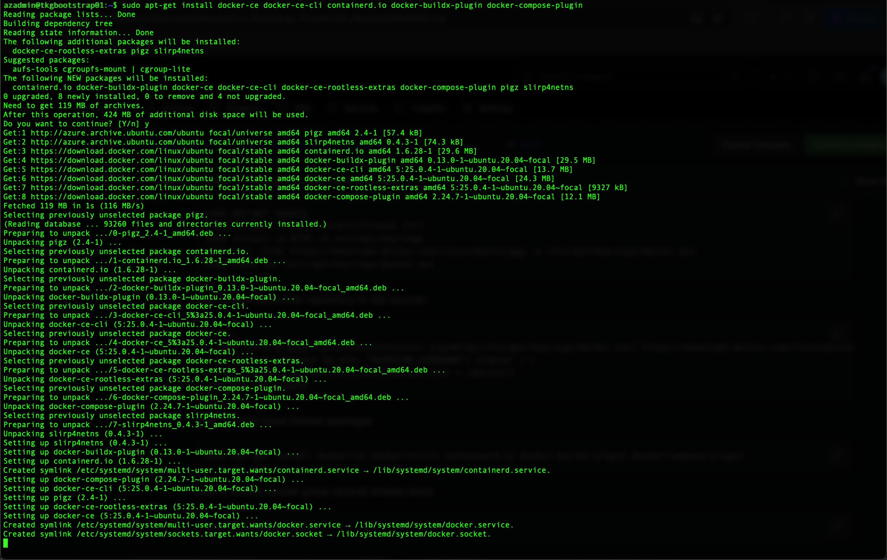
Task: Click the multi-user.target.wants/docker.service path
Action: click(209, 525)
